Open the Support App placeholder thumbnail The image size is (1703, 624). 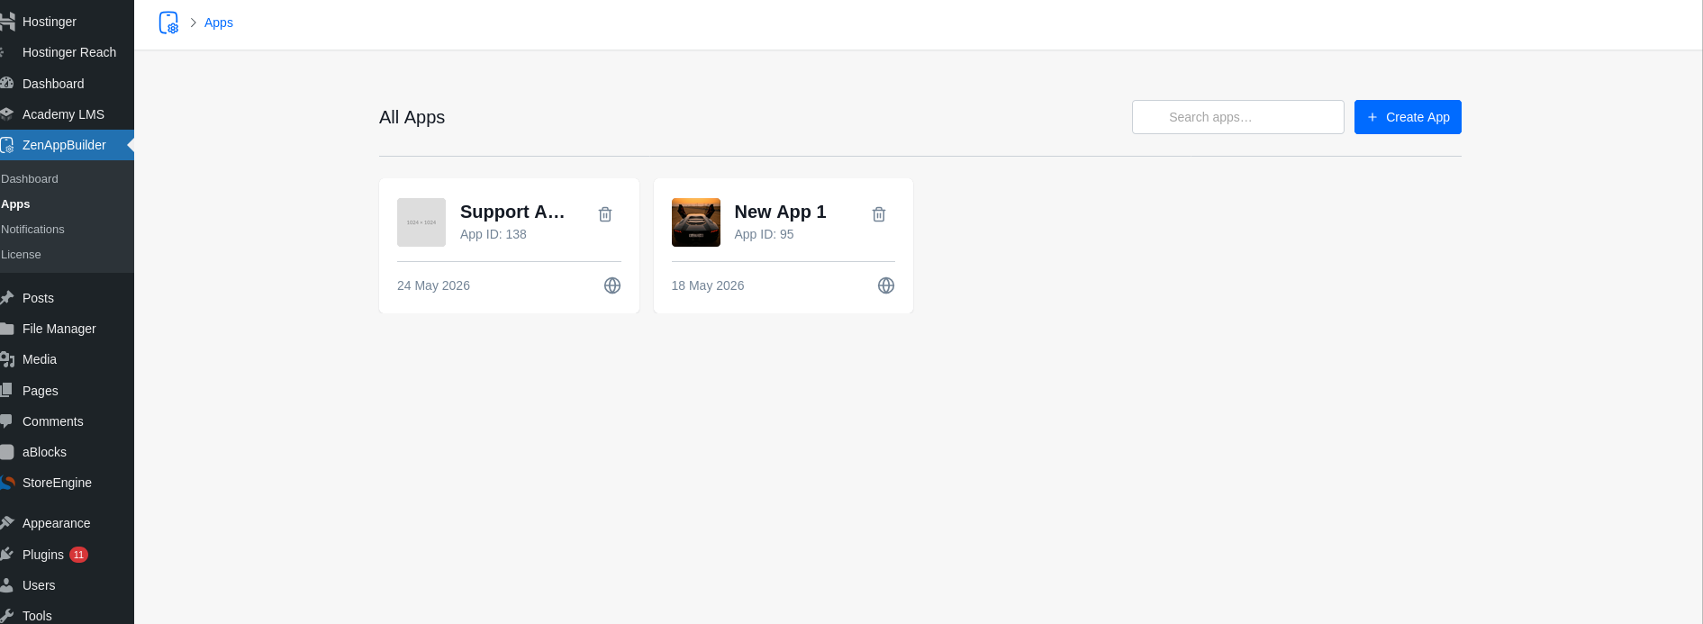point(421,222)
